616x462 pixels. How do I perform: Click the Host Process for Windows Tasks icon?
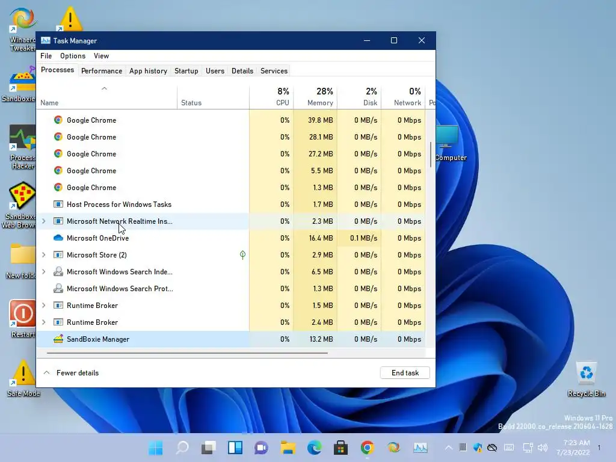58,205
